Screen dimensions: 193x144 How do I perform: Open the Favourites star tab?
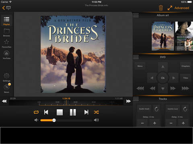coord(6,44)
